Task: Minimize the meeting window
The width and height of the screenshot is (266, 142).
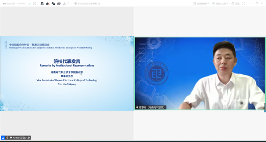Action: tap(252, 3)
